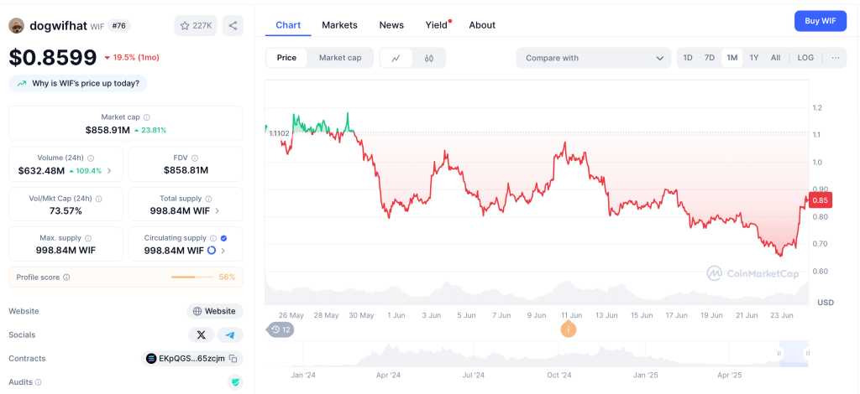860x394 pixels.
Task: Toggle the LOG scale option
Action: point(805,58)
